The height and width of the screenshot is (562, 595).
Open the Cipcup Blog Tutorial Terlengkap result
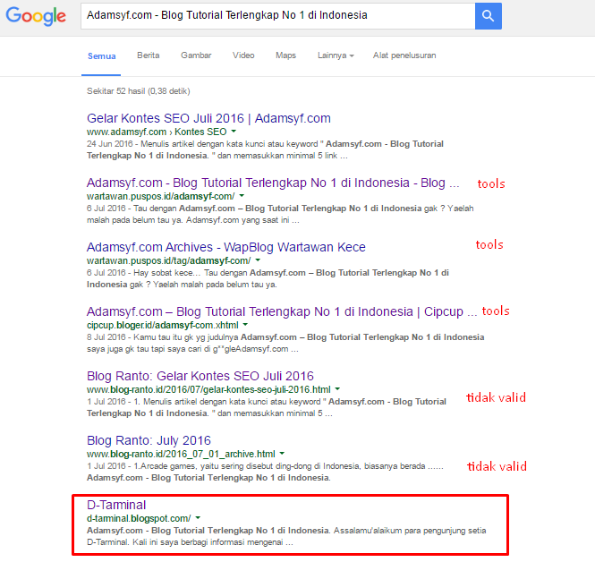[282, 311]
